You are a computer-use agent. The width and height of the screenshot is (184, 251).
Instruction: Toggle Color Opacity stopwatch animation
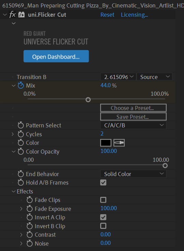tap(21, 152)
